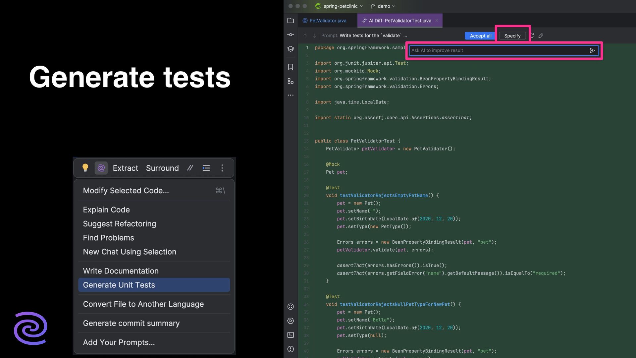
Task: Click the AI Assistant swirl icon
Action: (101, 168)
